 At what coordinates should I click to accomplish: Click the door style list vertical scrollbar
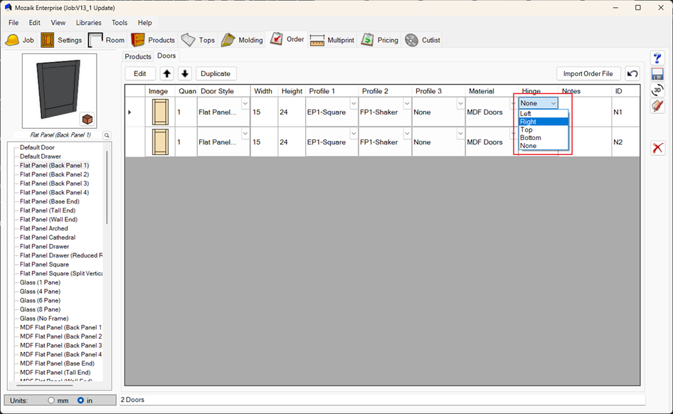click(107, 187)
